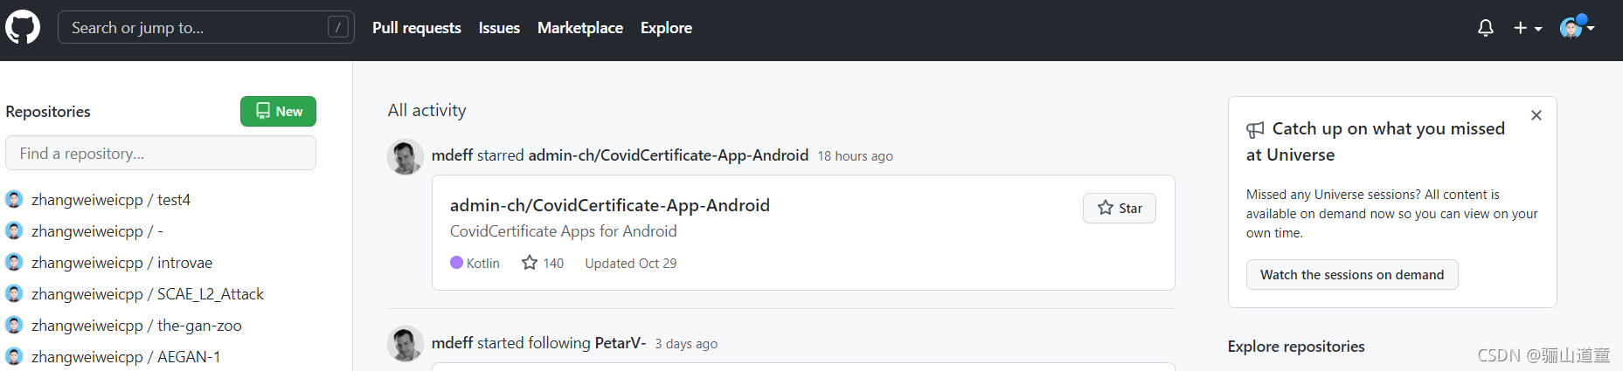Open mdeff avatar on started following activity
This screenshot has height=371, width=1623.
coord(406,344)
